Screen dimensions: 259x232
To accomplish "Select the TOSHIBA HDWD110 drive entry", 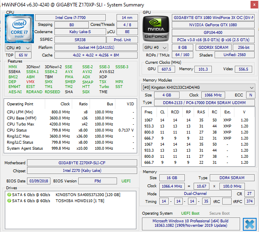I will coord(56,201).
